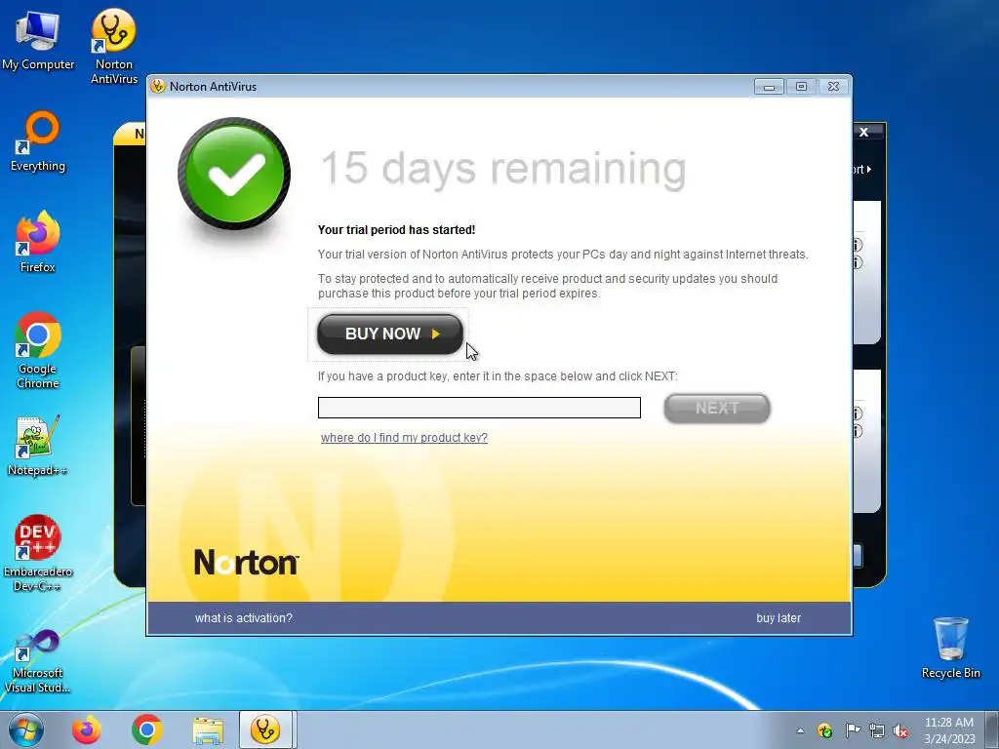Select the Norton AntiVirus taskbar button

[265, 729]
